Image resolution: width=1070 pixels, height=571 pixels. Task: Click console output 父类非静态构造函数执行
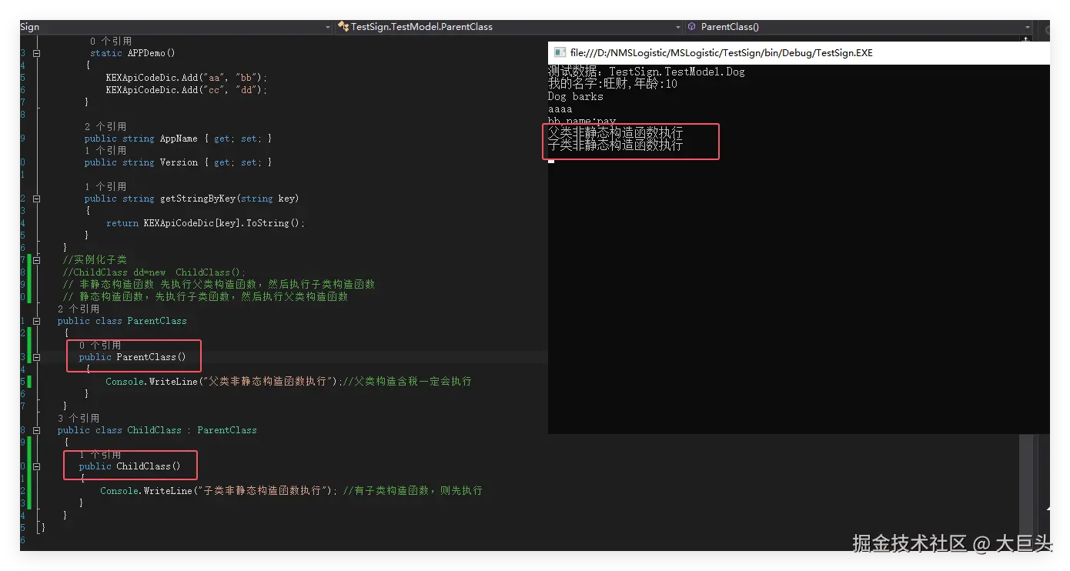616,133
